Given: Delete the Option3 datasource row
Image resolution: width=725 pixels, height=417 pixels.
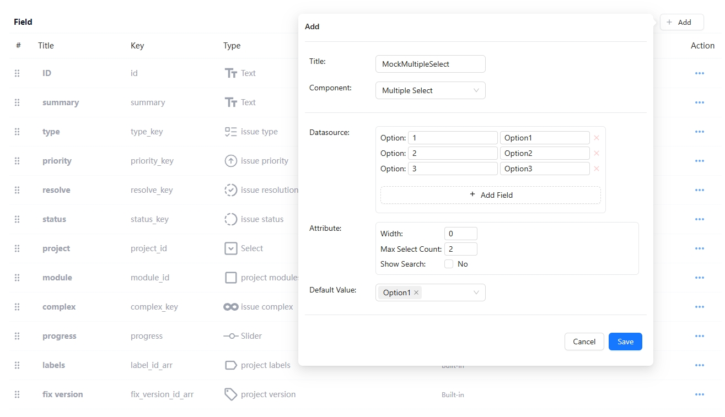Looking at the screenshot, I should click(597, 169).
